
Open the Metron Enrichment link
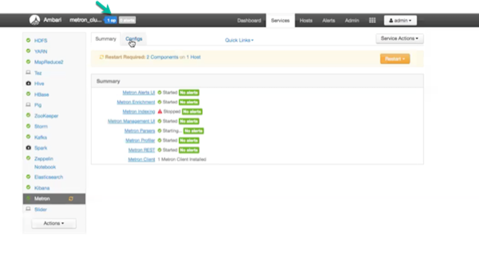136,102
